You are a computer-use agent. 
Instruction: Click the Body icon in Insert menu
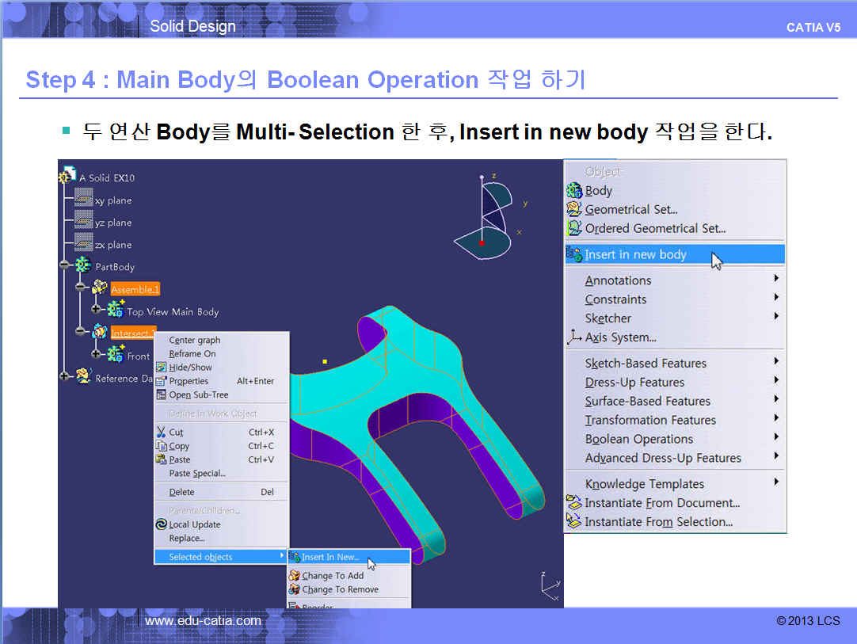coord(574,191)
